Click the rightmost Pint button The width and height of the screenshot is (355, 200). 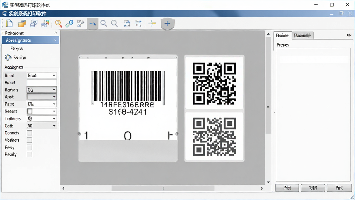[x=339, y=188]
